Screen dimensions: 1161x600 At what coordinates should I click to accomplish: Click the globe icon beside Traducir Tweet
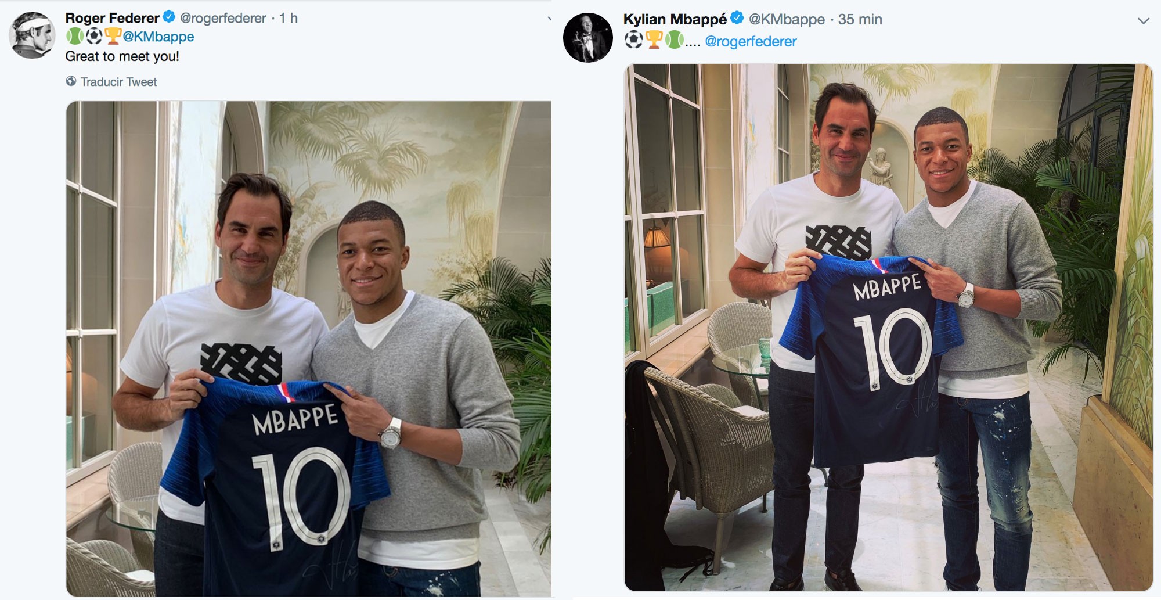(x=71, y=81)
